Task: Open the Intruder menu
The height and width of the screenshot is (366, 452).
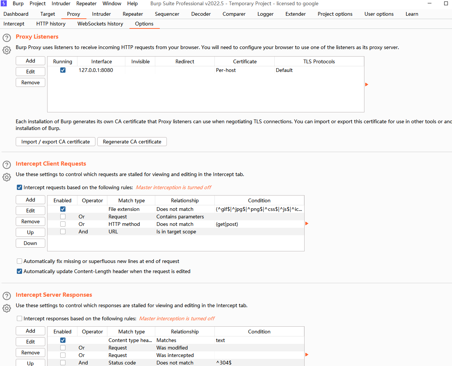Action: click(x=61, y=3)
